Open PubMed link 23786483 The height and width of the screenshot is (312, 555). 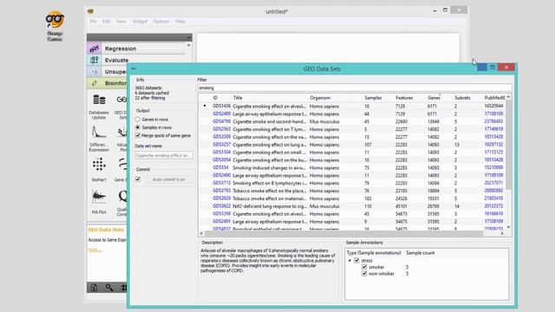493,121
